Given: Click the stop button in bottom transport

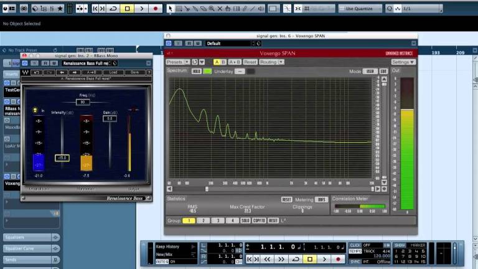Looking at the screenshot, I should tap(310, 259).
